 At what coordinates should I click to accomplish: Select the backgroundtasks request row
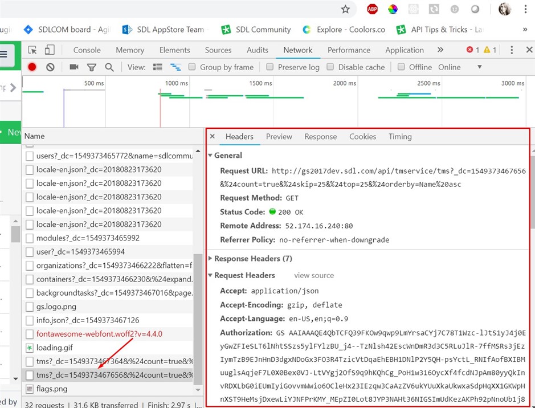tap(109, 293)
